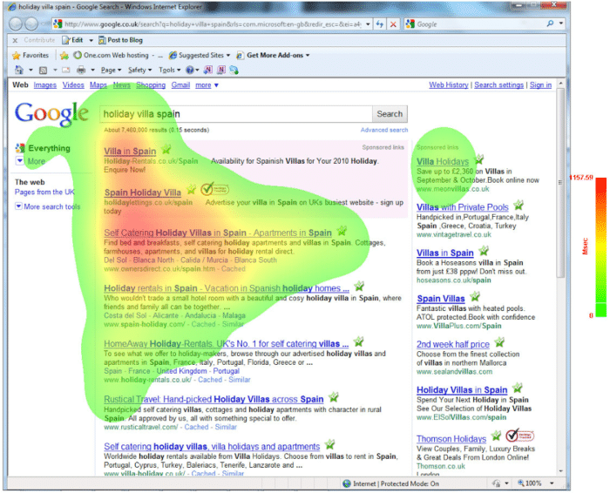
Task: Click the star next to the 2nd week half price ad
Action: (499, 342)
